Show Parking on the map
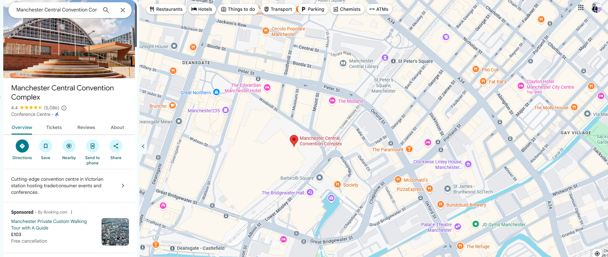Viewport: 608px width, 257px height. click(x=313, y=9)
